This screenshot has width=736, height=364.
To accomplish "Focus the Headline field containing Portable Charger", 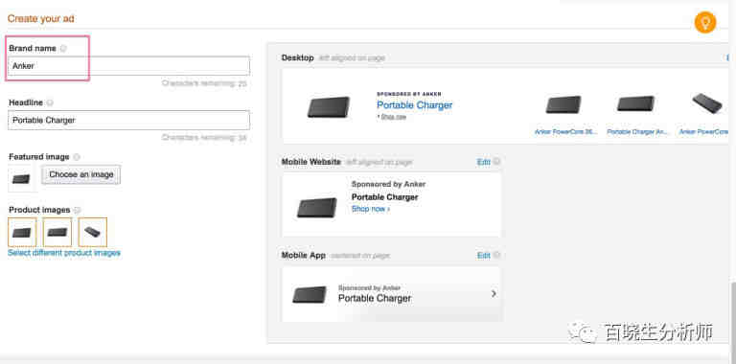I will coord(128,120).
